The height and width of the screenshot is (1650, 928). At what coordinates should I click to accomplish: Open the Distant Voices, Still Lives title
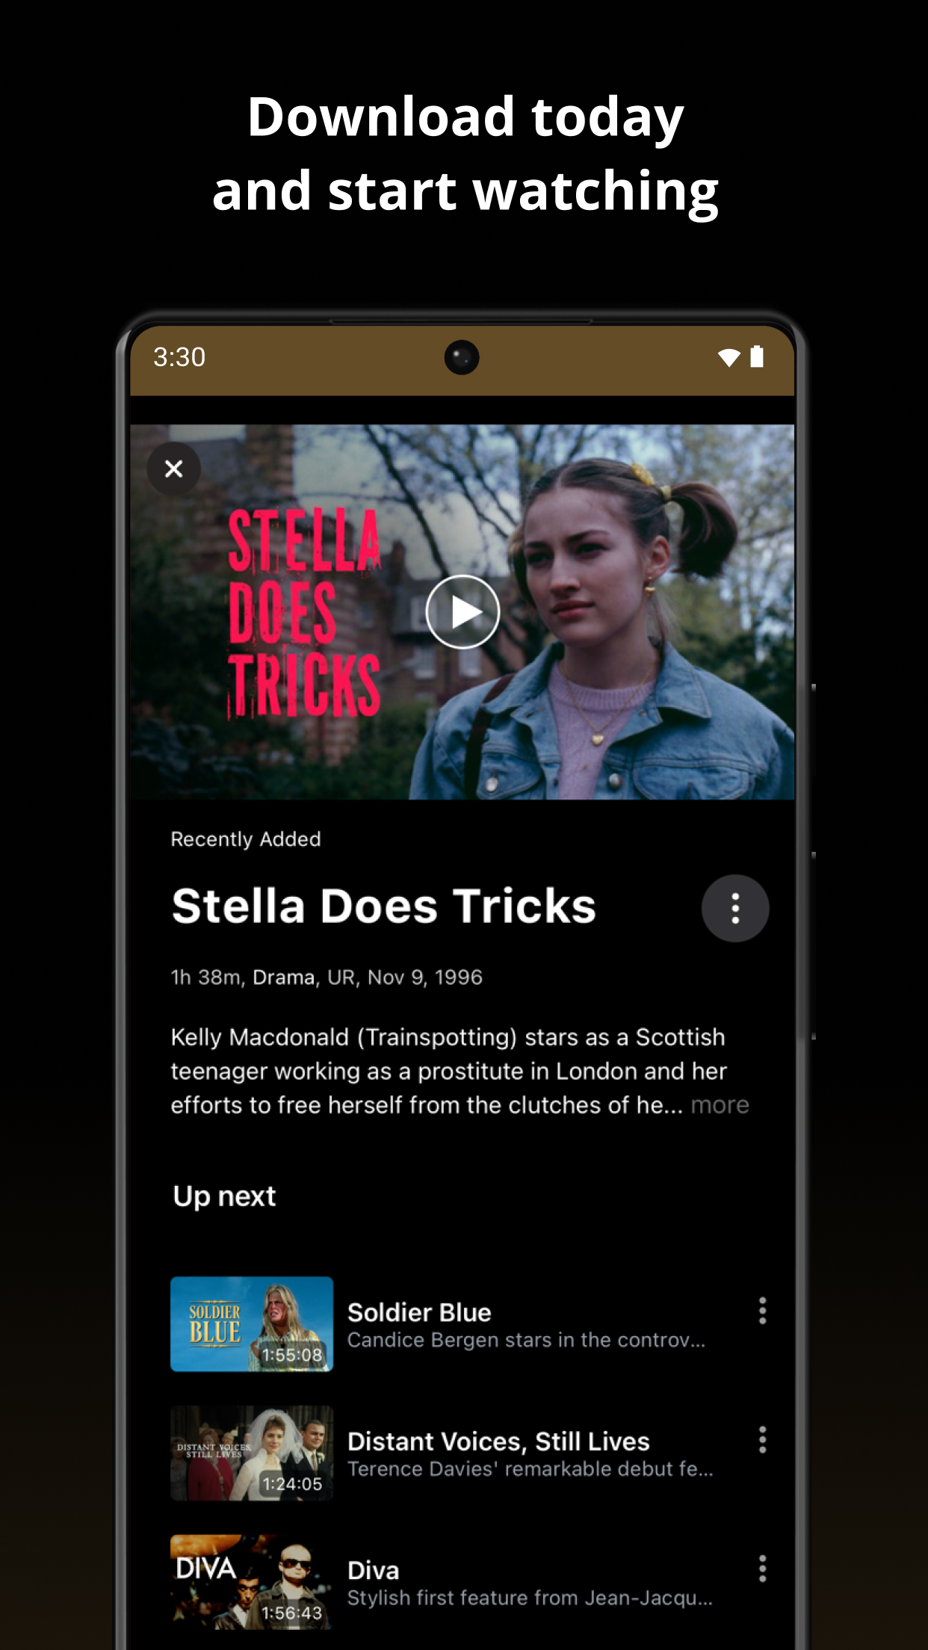(498, 1442)
